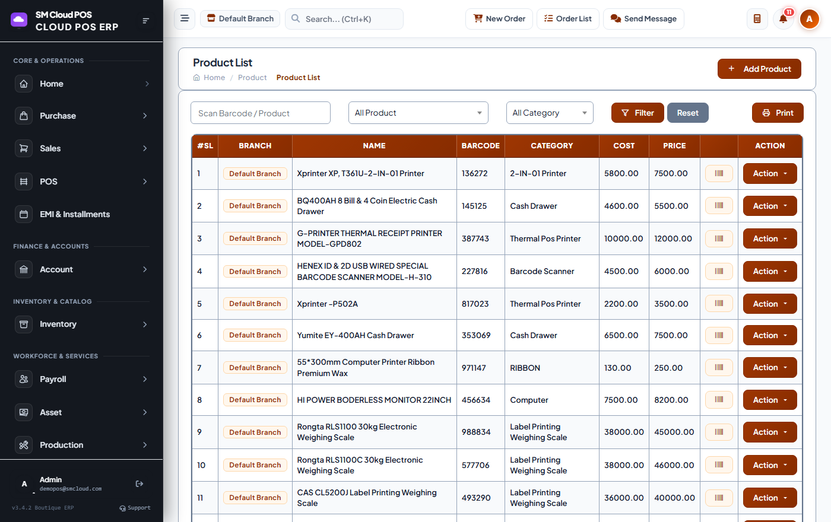Open the calculator icon in header
This screenshot has height=522, width=831.
tap(757, 19)
